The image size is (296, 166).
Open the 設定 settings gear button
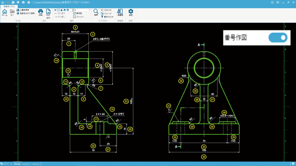click(131, 12)
